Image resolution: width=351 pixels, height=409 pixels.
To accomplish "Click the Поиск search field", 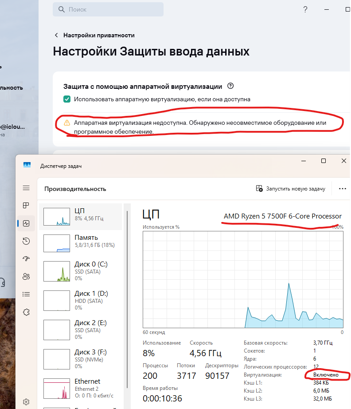I will (108, 9).
